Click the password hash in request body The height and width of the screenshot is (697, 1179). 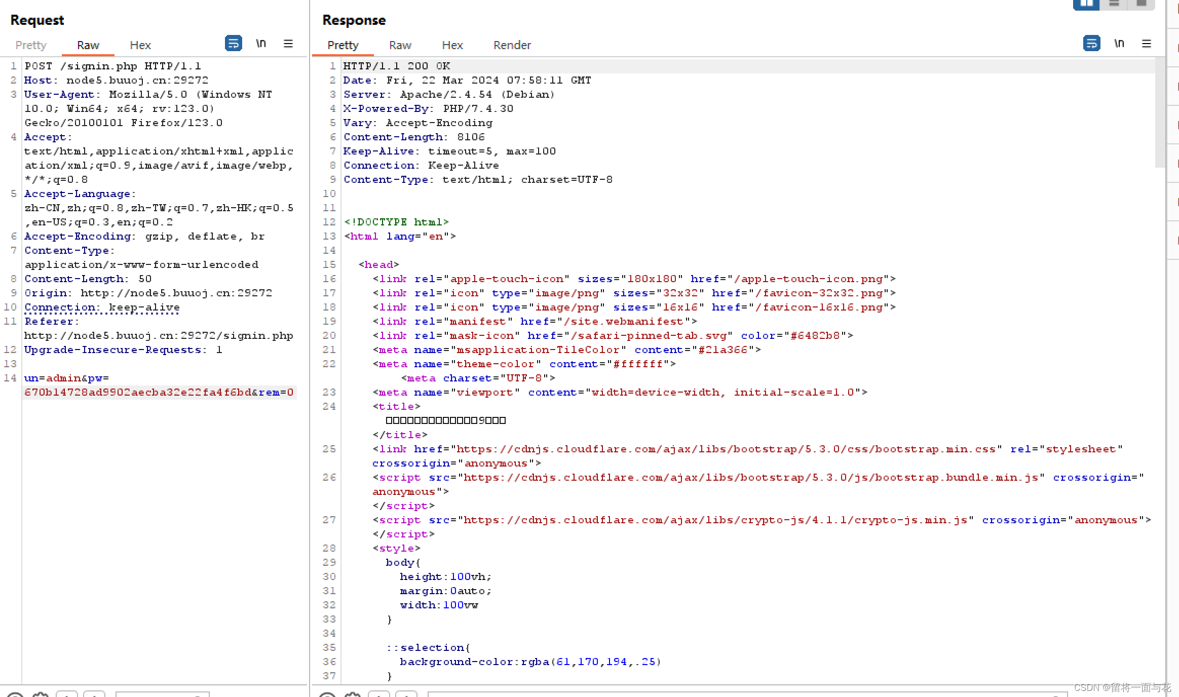click(138, 392)
